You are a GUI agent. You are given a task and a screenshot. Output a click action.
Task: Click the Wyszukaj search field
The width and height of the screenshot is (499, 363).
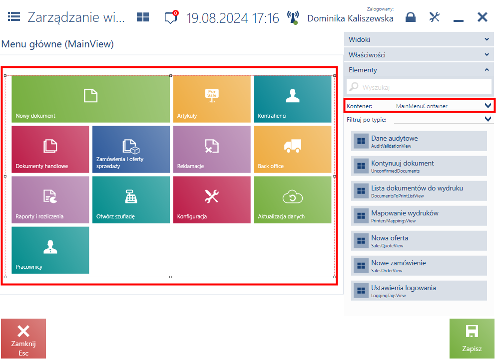click(x=419, y=87)
